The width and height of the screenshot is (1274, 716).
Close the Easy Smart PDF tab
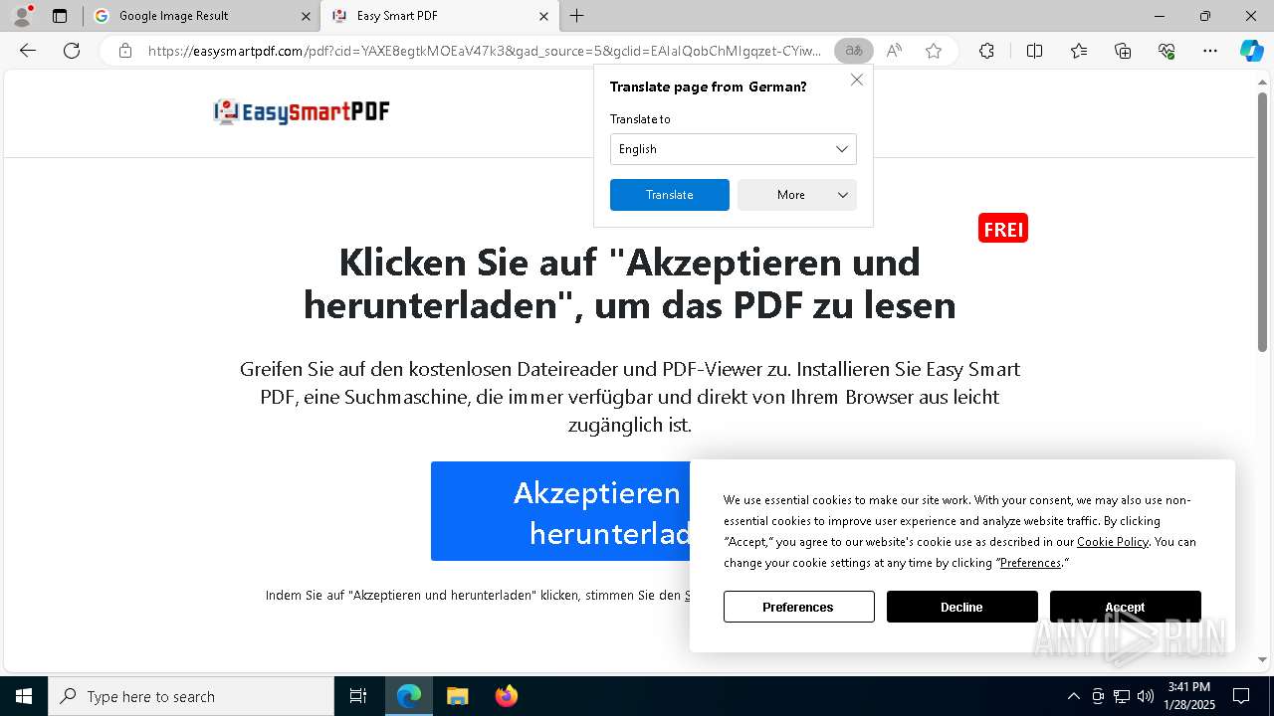click(x=543, y=16)
